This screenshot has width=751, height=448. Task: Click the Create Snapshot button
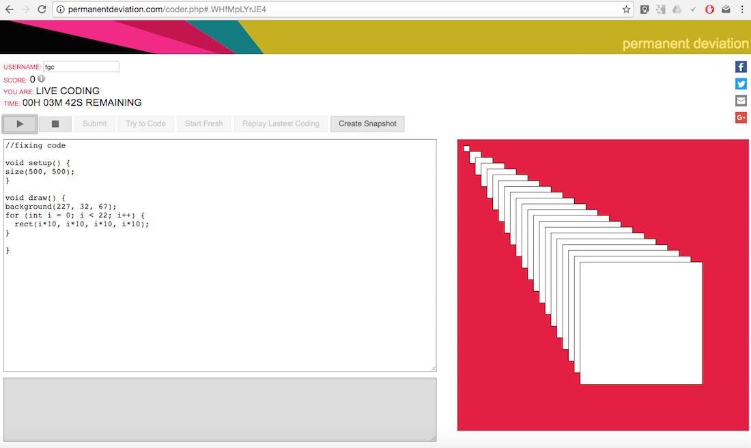pos(367,124)
